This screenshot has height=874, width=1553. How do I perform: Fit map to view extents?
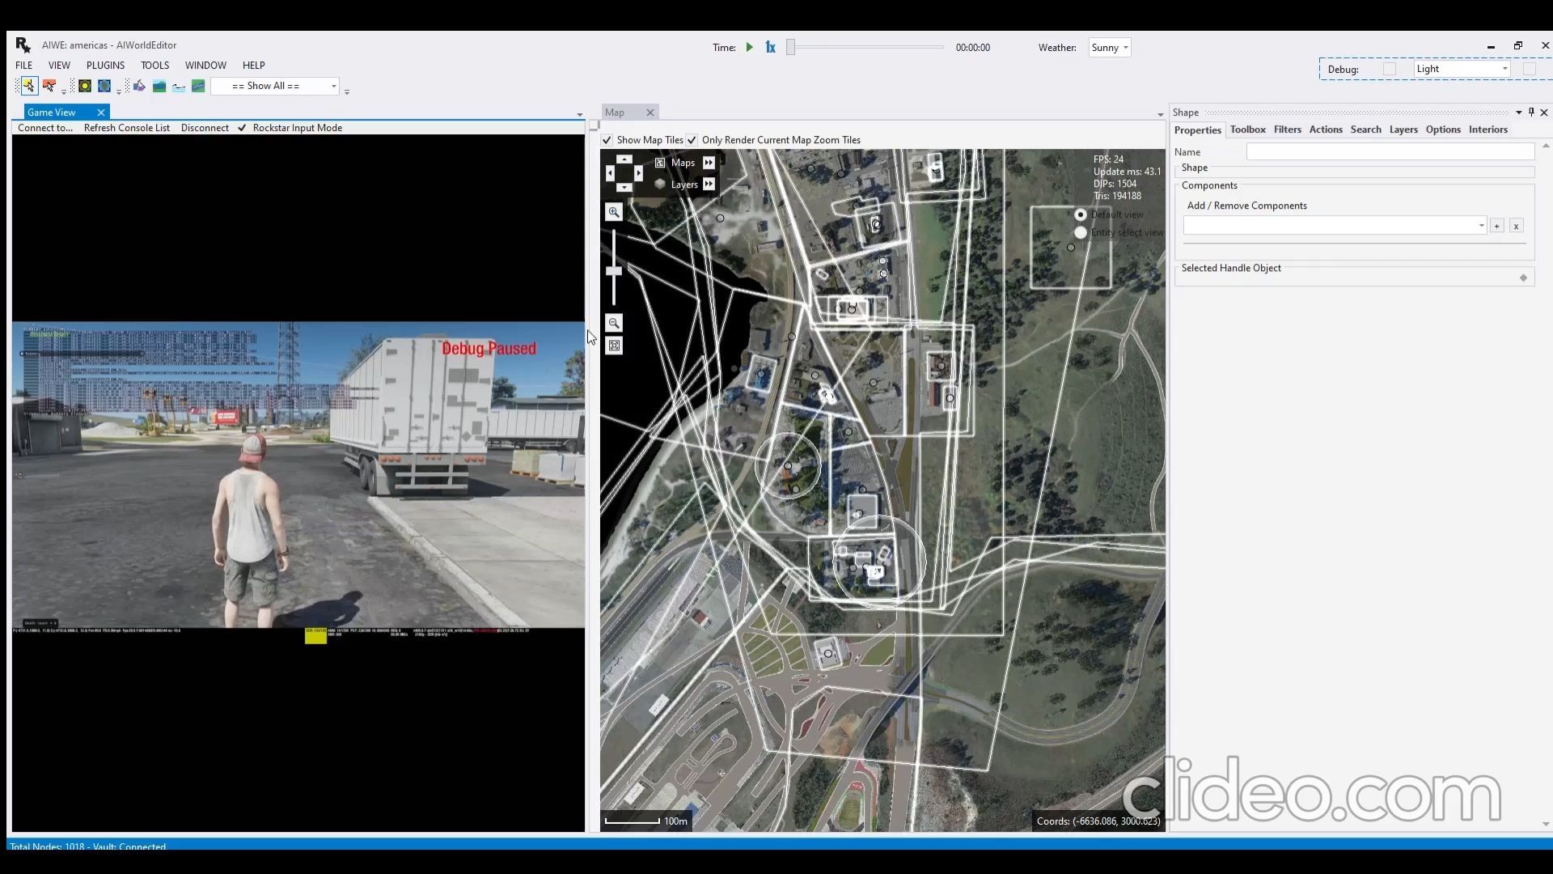tap(614, 346)
